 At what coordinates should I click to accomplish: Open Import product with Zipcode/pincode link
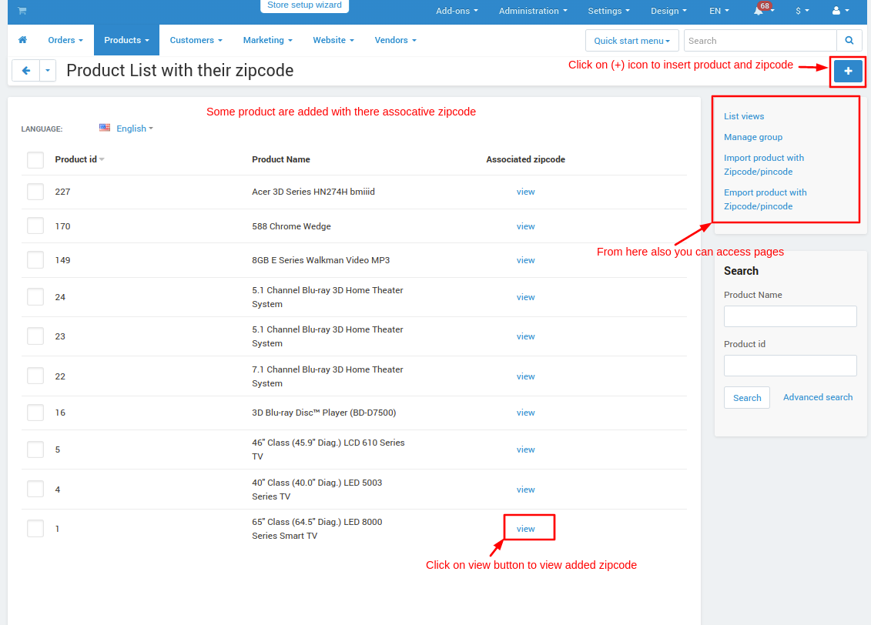(x=764, y=165)
